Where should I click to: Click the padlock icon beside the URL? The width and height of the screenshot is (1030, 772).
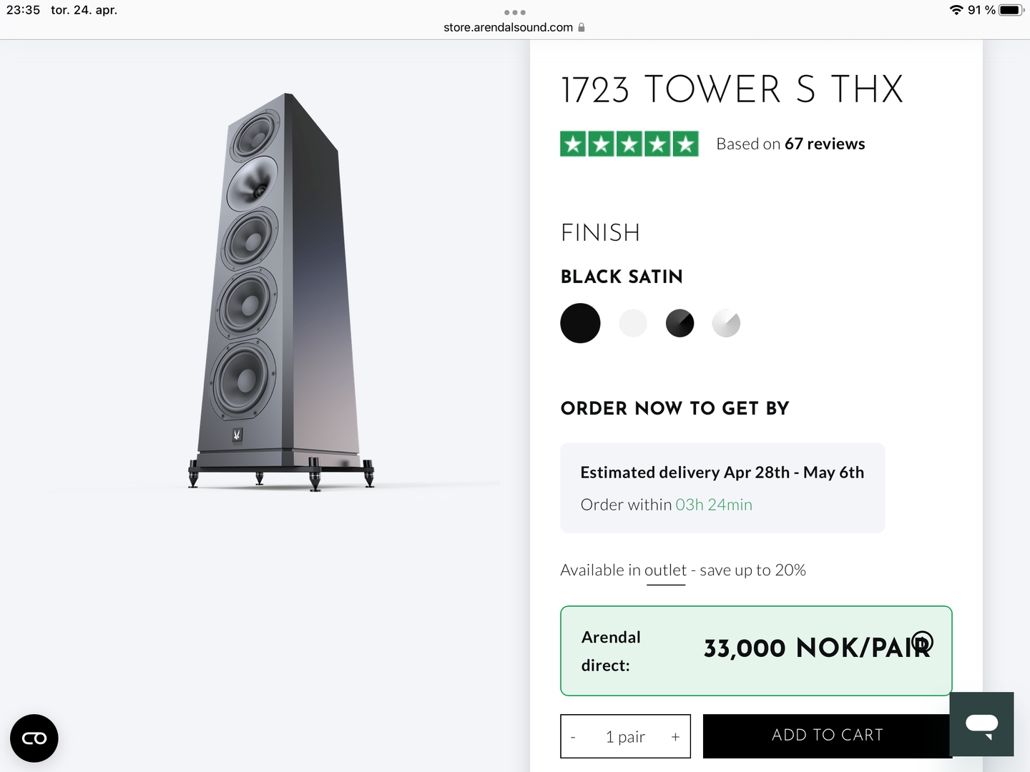click(582, 27)
